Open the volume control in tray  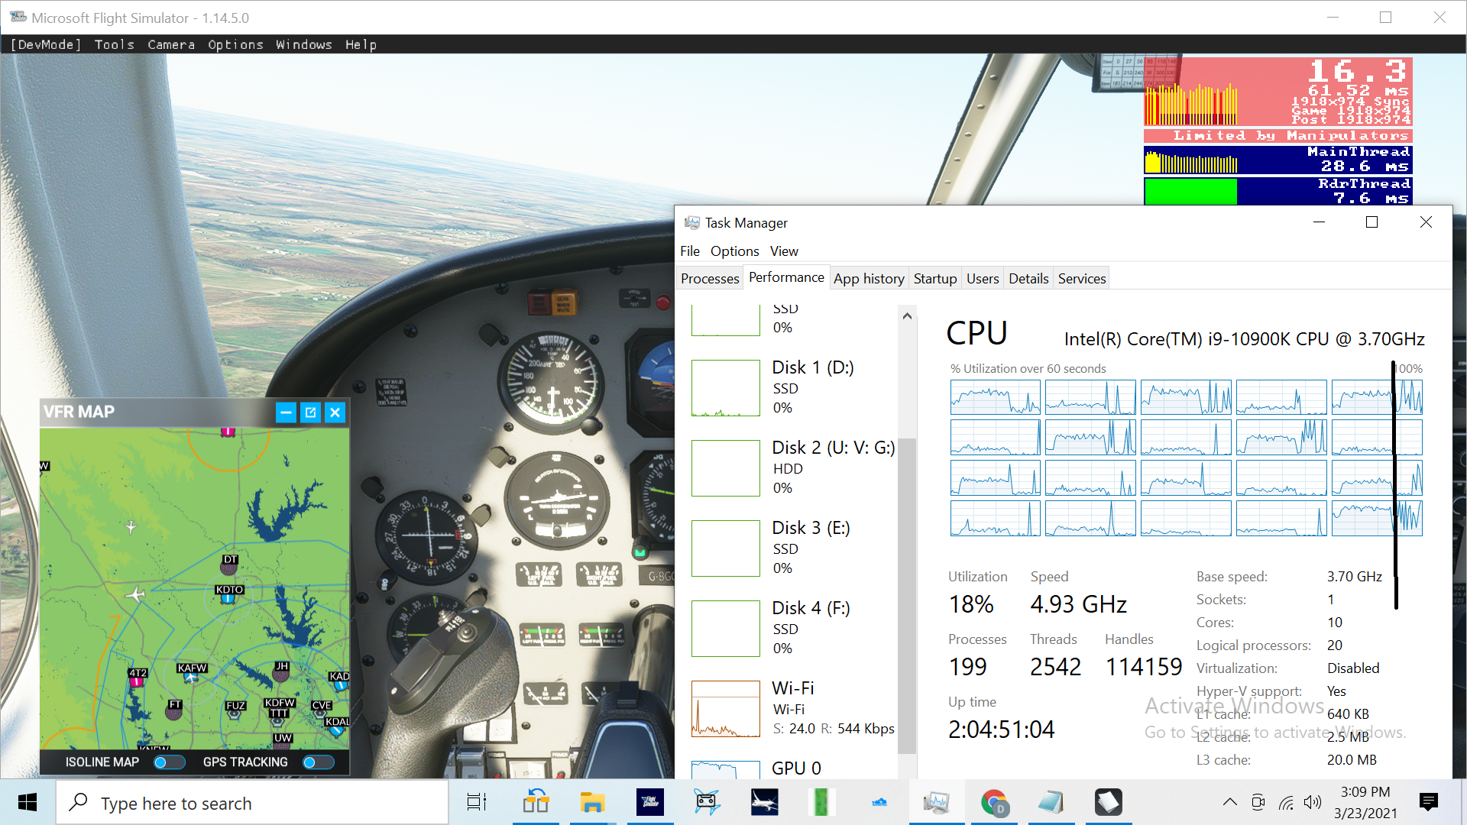1313,802
